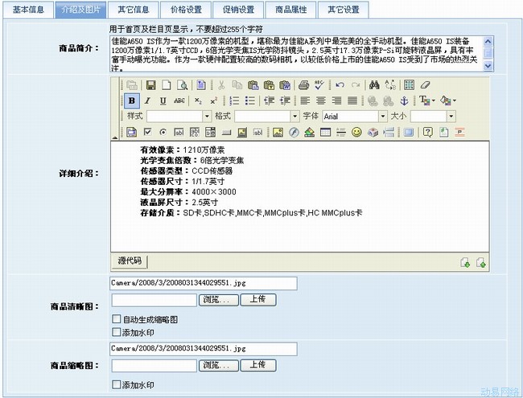Toggle Italic formatting
This screenshot has width=523, height=398.
pos(147,101)
